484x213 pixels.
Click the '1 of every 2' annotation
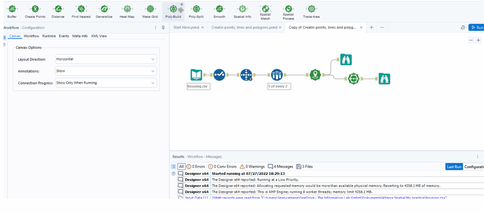pos(279,86)
